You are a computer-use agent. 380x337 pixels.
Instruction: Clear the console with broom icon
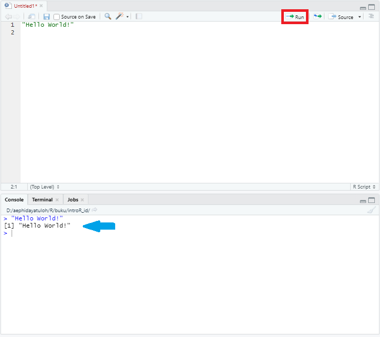click(371, 210)
